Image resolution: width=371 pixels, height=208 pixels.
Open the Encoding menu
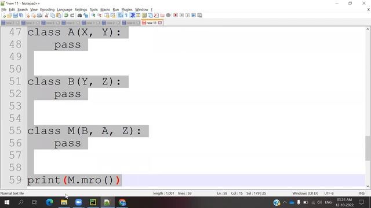click(x=48, y=10)
